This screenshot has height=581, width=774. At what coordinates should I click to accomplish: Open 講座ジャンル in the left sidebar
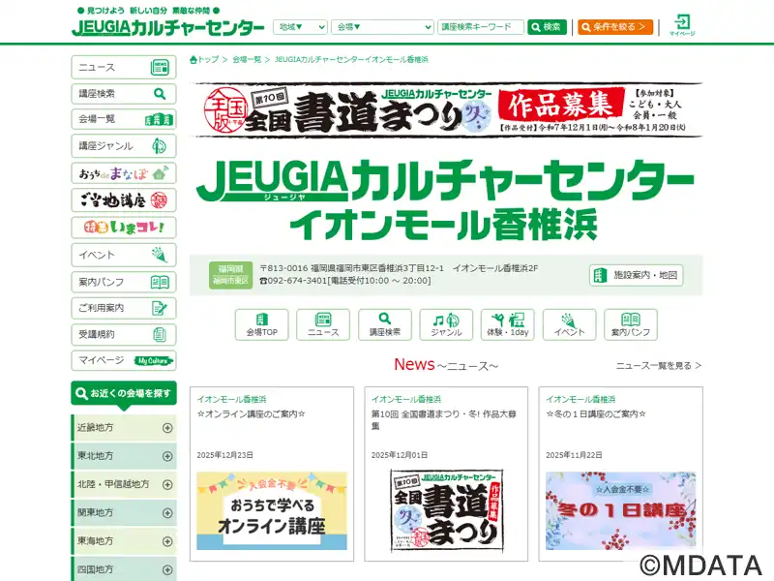[124, 146]
